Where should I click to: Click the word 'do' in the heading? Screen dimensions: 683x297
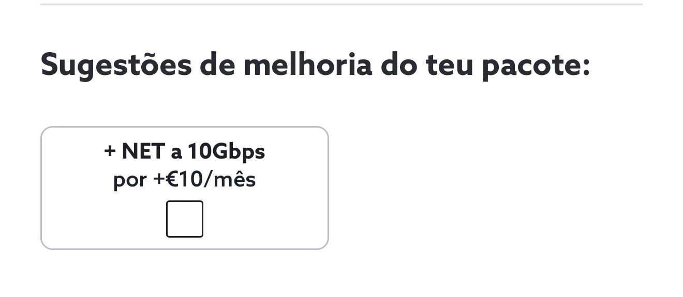[x=398, y=65]
